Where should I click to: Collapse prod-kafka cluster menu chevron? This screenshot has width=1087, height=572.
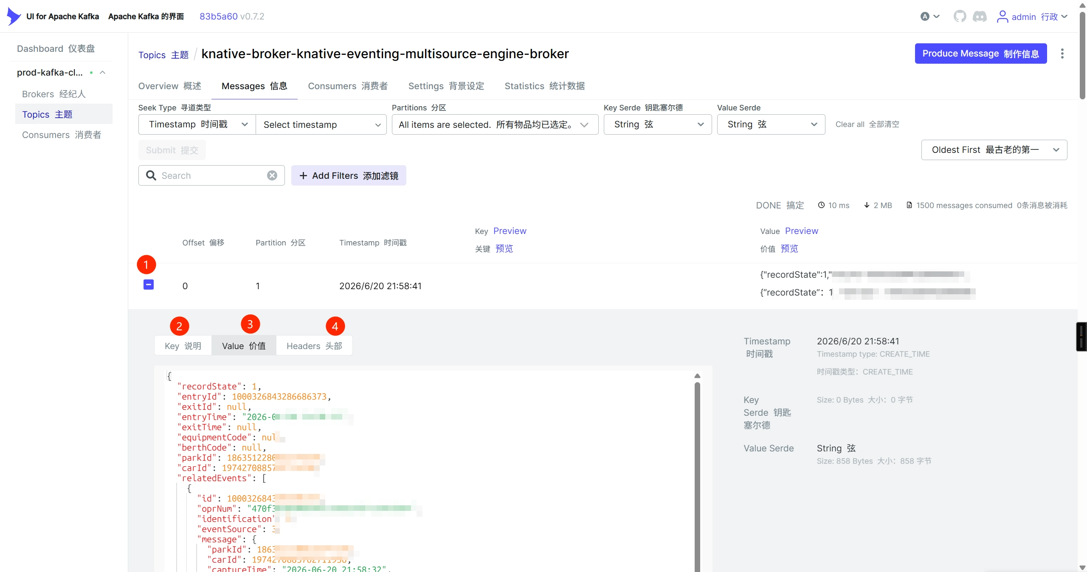[x=102, y=73]
